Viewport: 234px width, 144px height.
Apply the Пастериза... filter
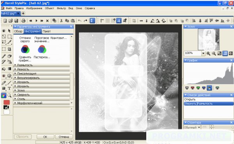[x=42, y=52]
